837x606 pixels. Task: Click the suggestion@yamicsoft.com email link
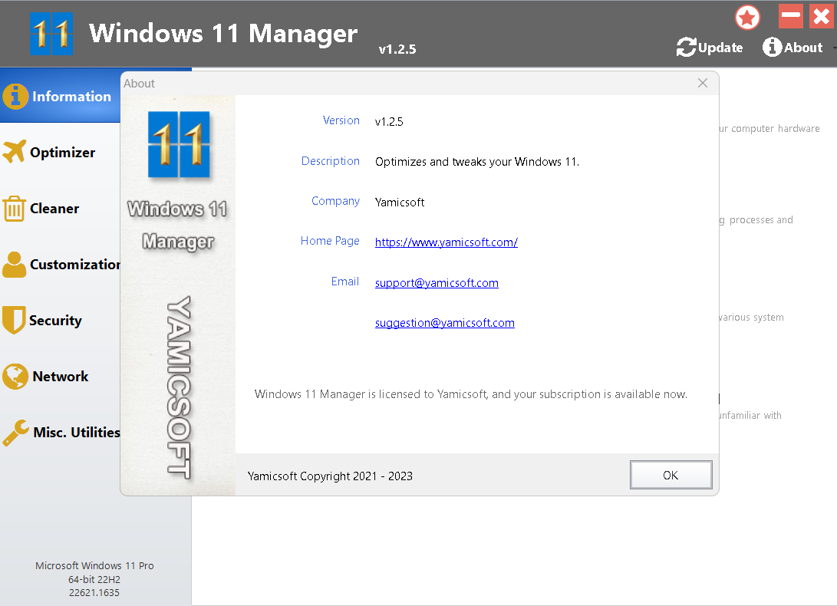[x=445, y=323]
